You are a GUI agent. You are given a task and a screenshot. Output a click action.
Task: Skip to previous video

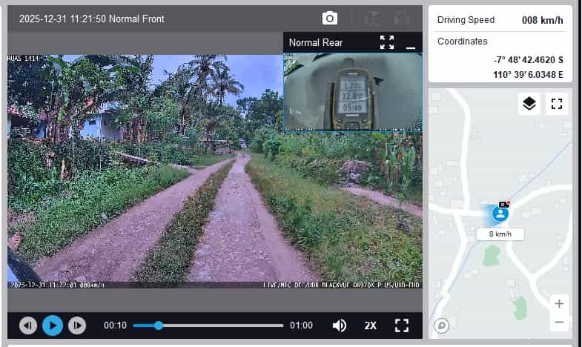27,325
